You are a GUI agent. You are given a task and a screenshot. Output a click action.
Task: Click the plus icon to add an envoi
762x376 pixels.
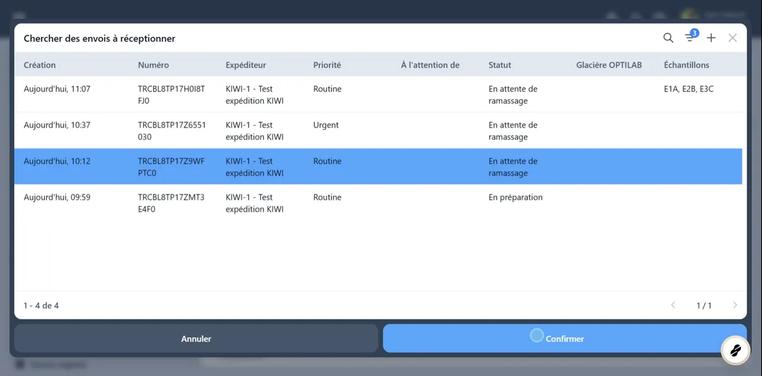pyautogui.click(x=711, y=37)
